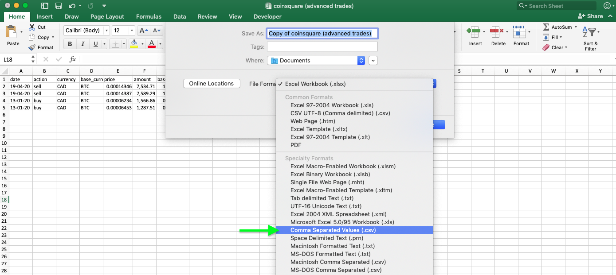Click the Format painter brush icon
This screenshot has width=616, height=275.
32,47
